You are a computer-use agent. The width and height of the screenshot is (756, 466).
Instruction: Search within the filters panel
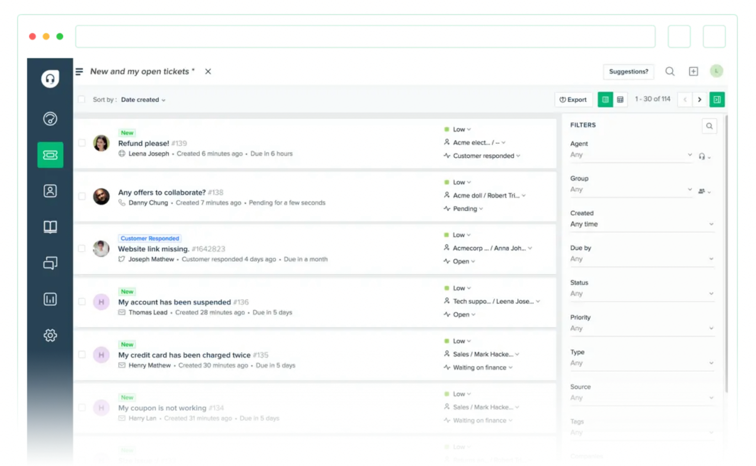pyautogui.click(x=709, y=126)
